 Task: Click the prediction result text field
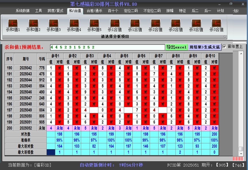pyautogui.click(x=108, y=47)
